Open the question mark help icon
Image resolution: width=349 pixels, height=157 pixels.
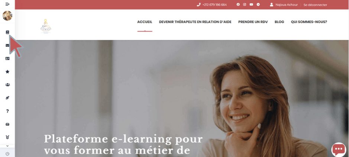tap(7, 111)
